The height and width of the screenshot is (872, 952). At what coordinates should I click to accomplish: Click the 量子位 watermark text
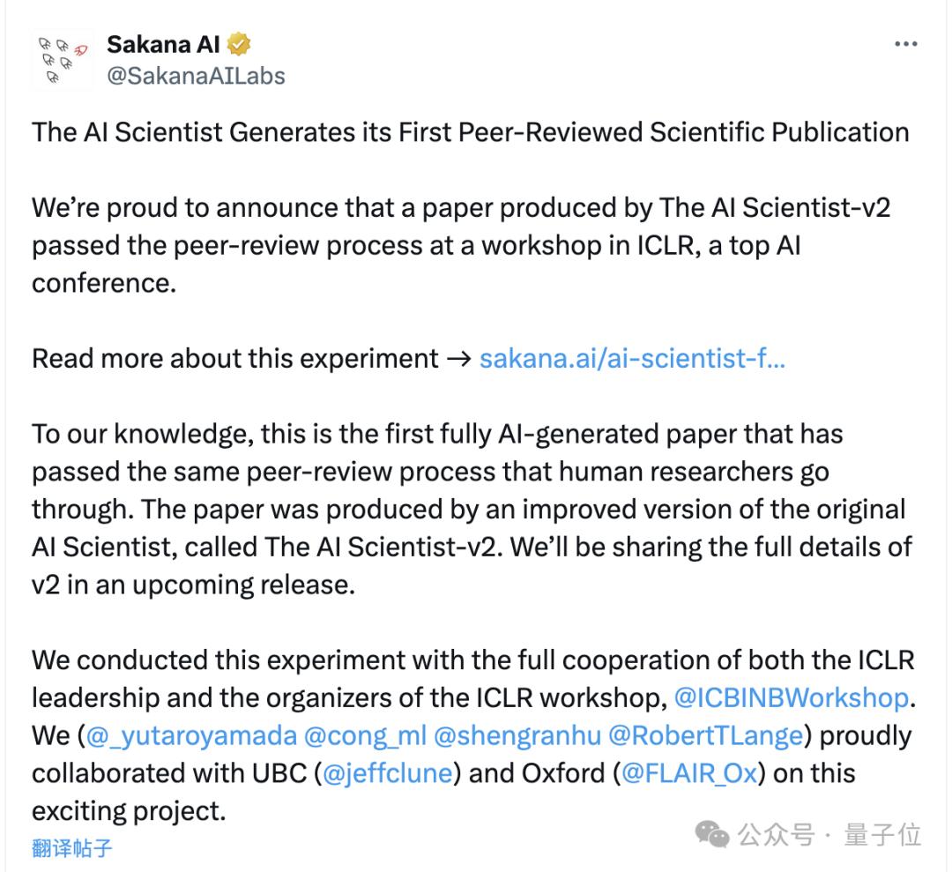coord(882,834)
